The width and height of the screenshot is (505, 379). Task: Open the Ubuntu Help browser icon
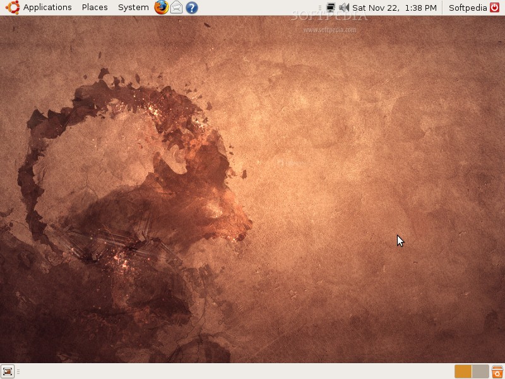coord(191,8)
